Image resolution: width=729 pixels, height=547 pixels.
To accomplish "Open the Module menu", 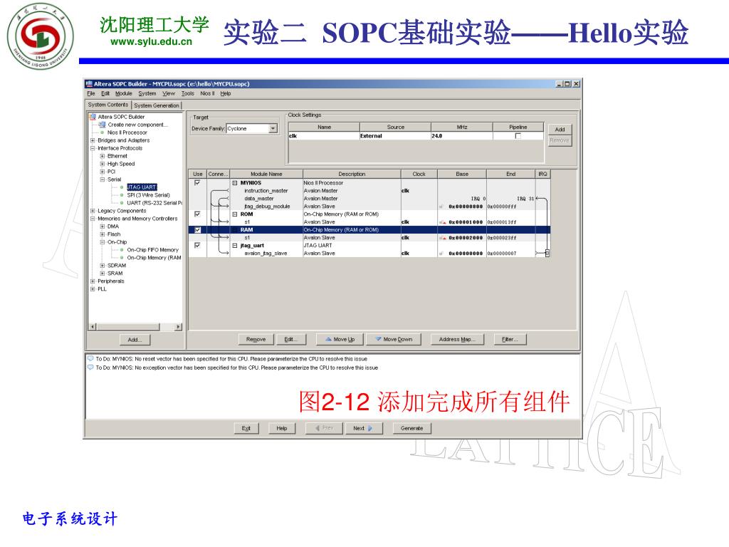I will tap(124, 93).
